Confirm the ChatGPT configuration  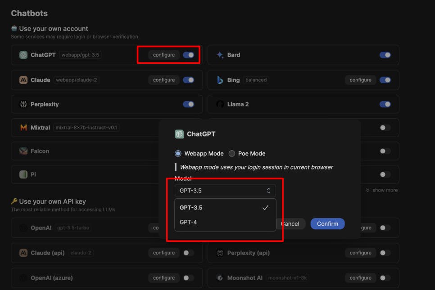tap(328, 224)
